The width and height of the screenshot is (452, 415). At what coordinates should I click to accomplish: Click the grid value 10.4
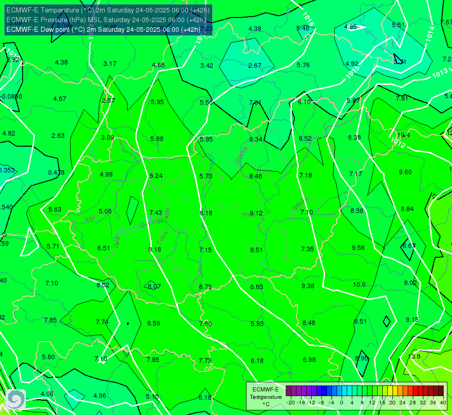(x=403, y=136)
